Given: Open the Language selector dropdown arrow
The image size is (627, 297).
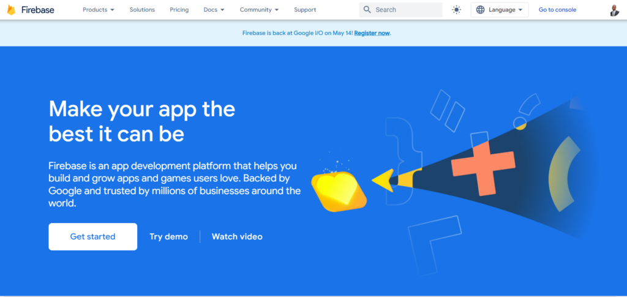Looking at the screenshot, I should [520, 10].
